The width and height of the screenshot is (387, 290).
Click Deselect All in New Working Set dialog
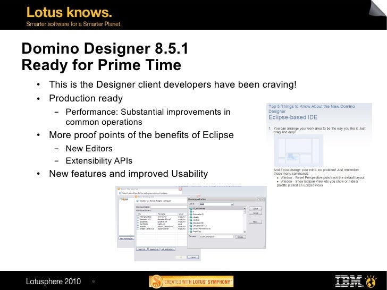coord(154,249)
